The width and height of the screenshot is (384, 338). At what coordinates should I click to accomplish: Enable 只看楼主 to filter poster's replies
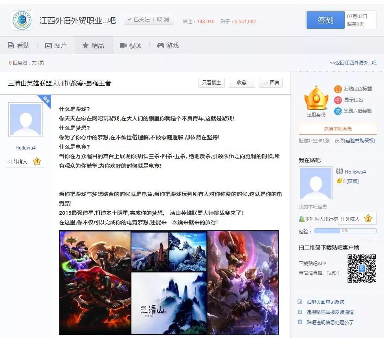[211, 83]
